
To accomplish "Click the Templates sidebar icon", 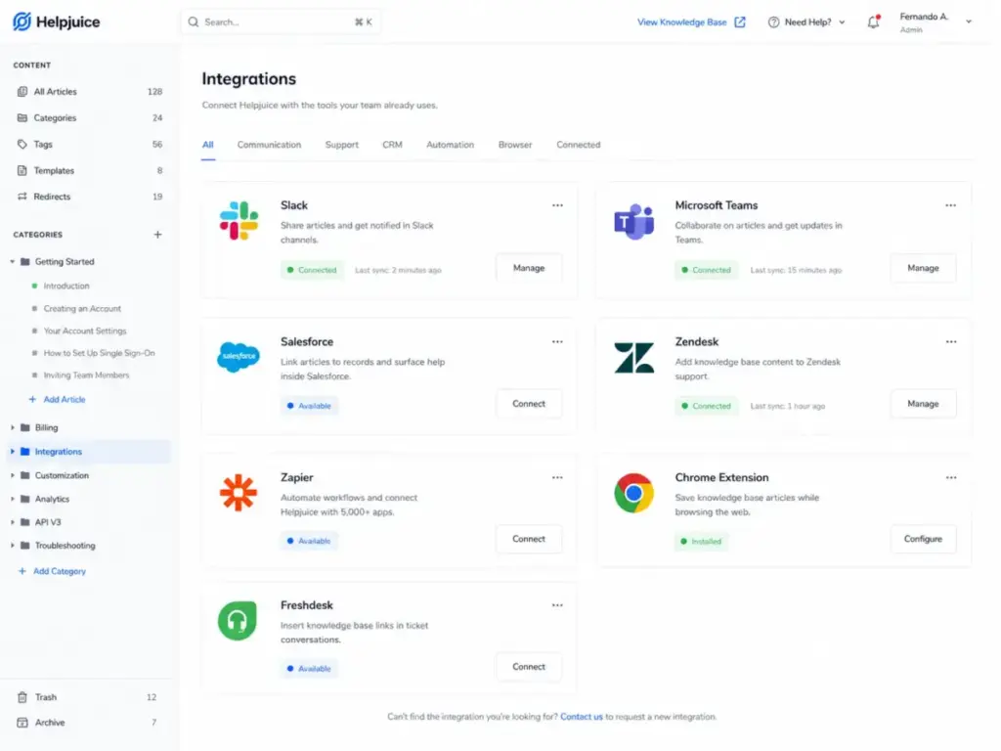I will 22,170.
